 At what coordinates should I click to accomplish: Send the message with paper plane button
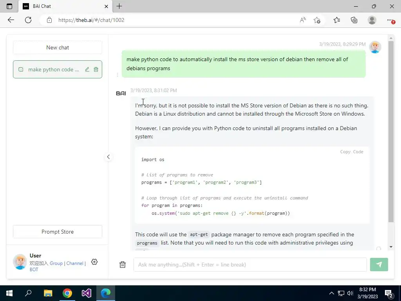pos(379,265)
